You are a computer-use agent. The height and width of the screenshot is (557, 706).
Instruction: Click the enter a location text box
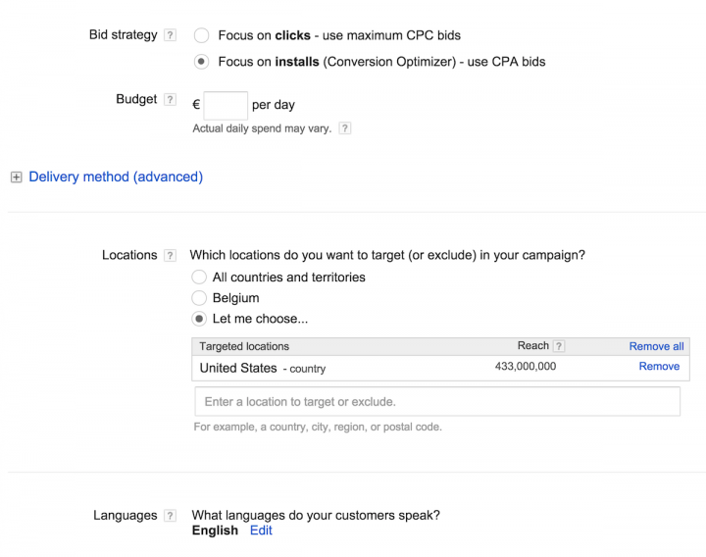point(436,402)
